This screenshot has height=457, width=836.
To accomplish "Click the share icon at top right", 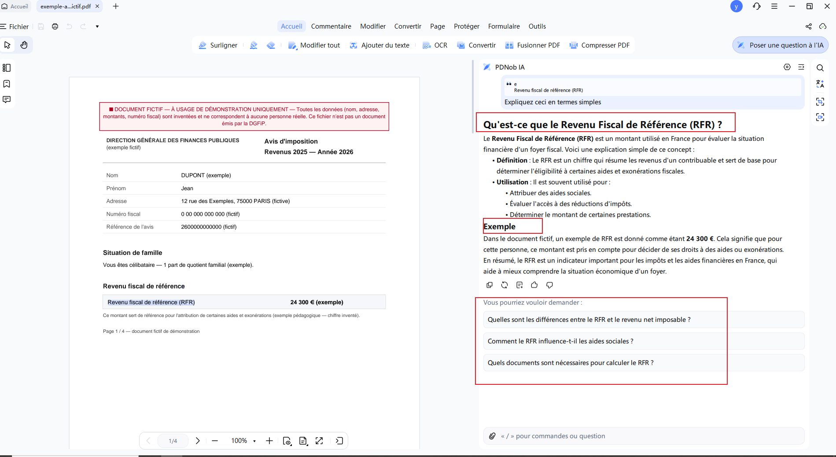I will pos(809,26).
